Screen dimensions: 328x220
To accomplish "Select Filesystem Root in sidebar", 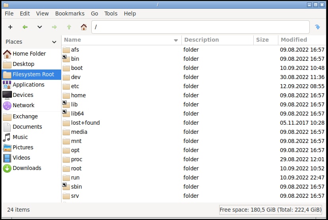I will click(31, 74).
